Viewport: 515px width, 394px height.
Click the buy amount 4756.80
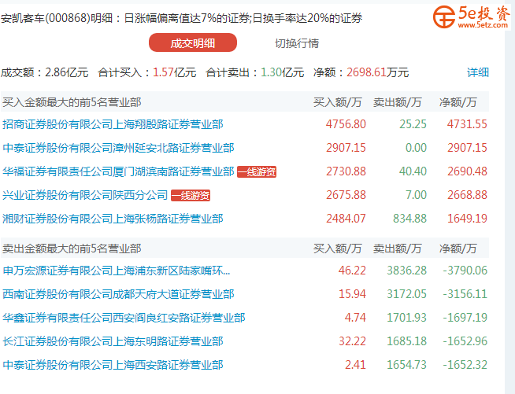[x=346, y=124]
